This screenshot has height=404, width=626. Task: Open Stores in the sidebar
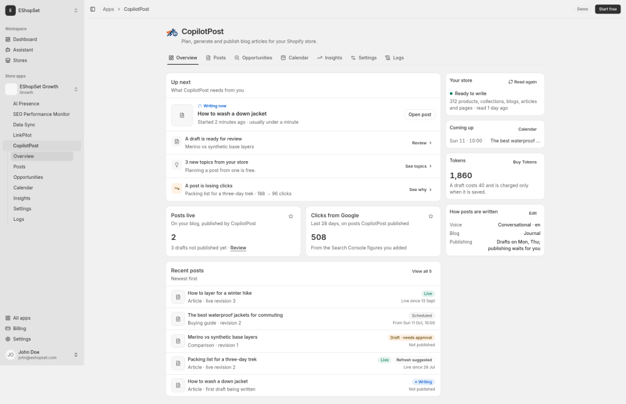[x=42, y=60]
